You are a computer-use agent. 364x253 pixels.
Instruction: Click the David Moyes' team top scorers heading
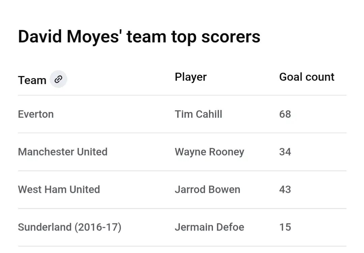coord(139,36)
